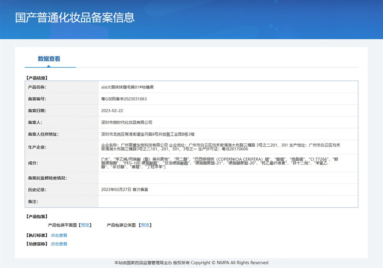Click 点击查看 next to 执行标准

coord(59,235)
